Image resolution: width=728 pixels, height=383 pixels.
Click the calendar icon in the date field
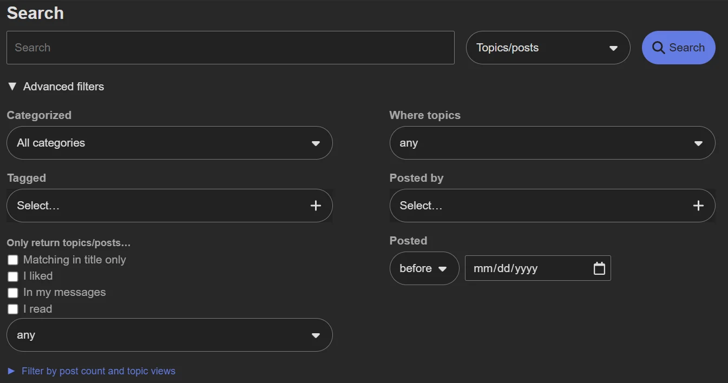[599, 268]
